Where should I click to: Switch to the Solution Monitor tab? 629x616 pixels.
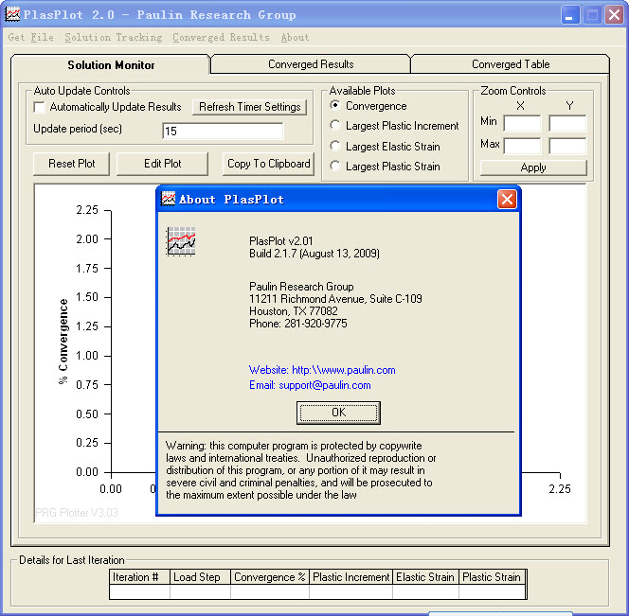(x=111, y=65)
